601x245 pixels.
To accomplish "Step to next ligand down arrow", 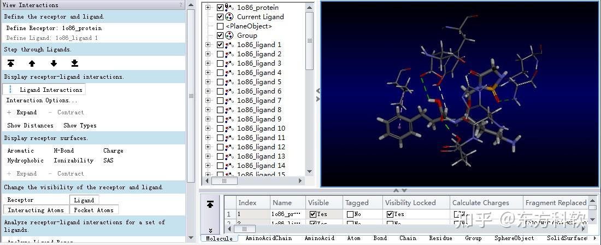I will [x=54, y=63].
